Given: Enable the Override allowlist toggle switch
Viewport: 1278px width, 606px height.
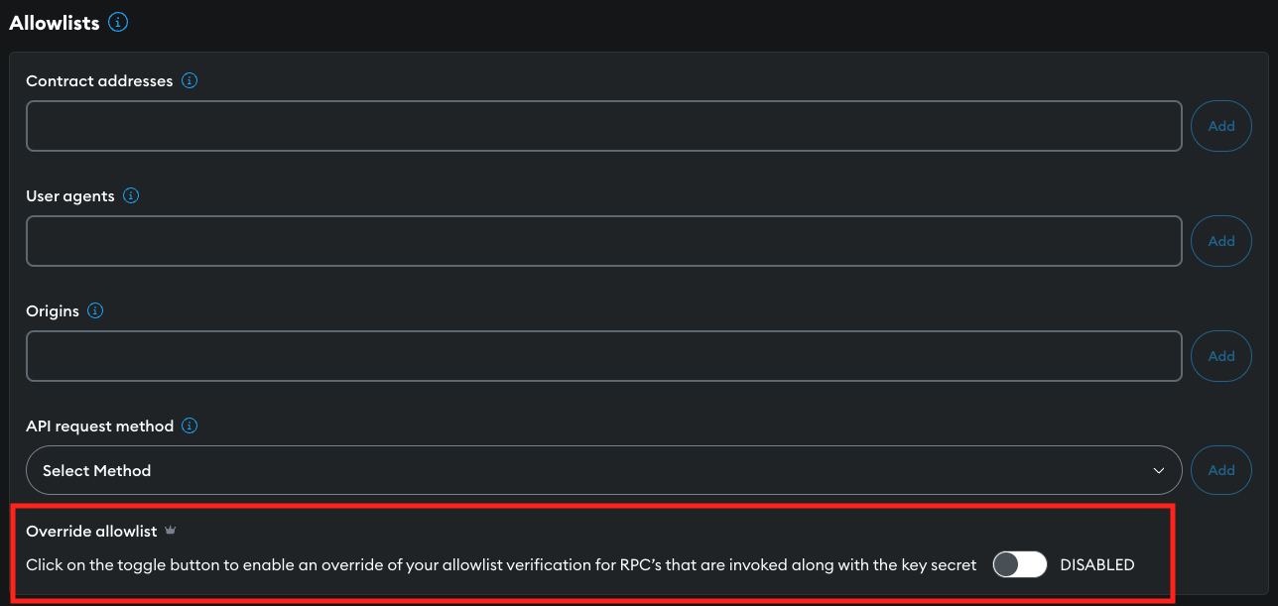Looking at the screenshot, I should coord(1019,564).
